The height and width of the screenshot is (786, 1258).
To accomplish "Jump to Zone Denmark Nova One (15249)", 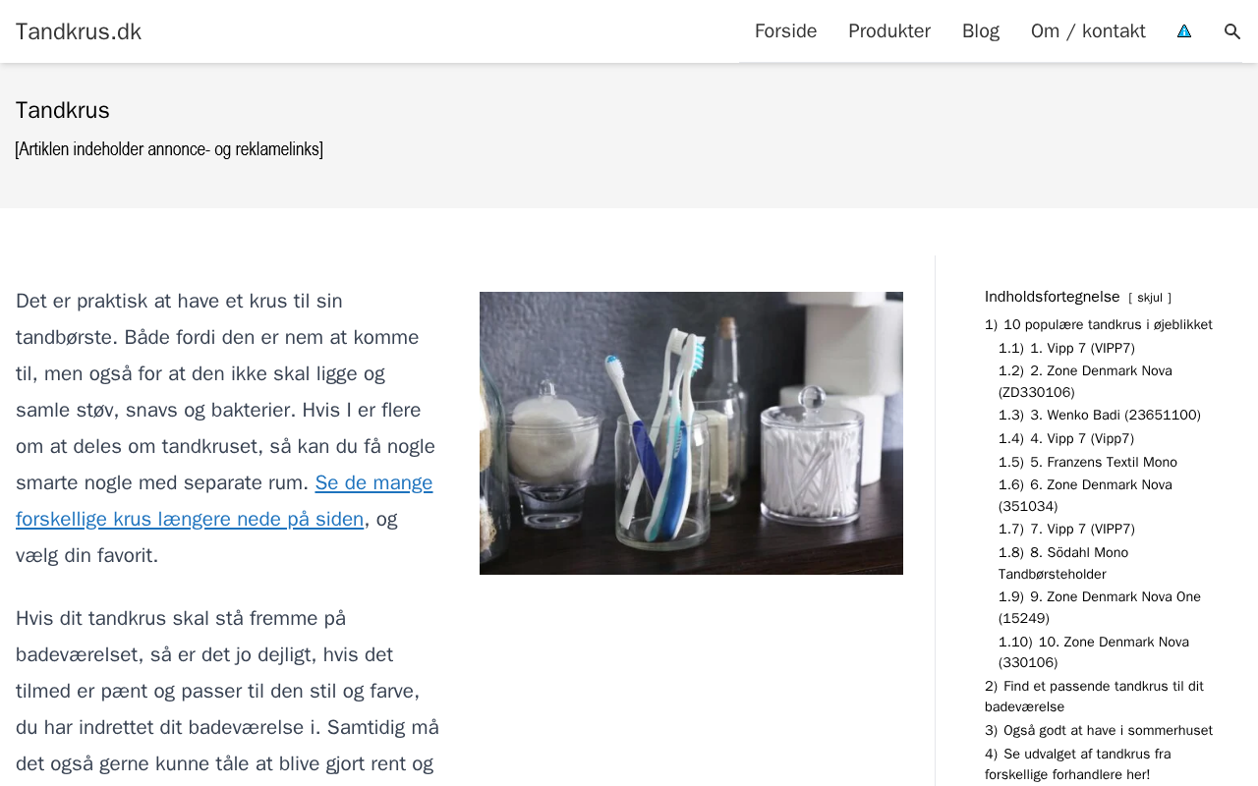I will click(x=1100, y=608).
